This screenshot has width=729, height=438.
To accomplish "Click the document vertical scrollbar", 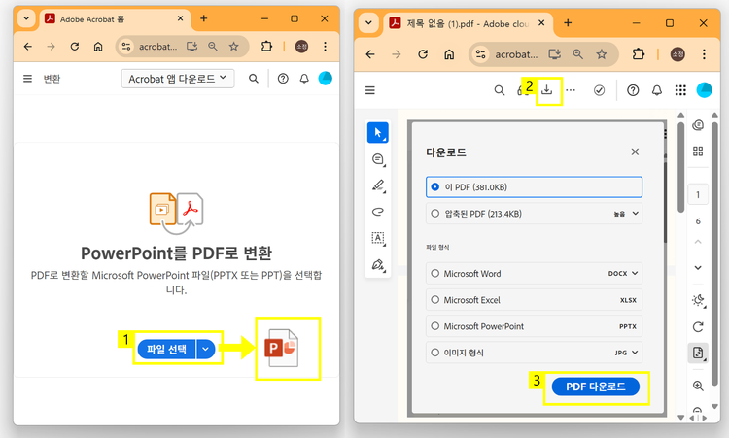I will coord(681,167).
